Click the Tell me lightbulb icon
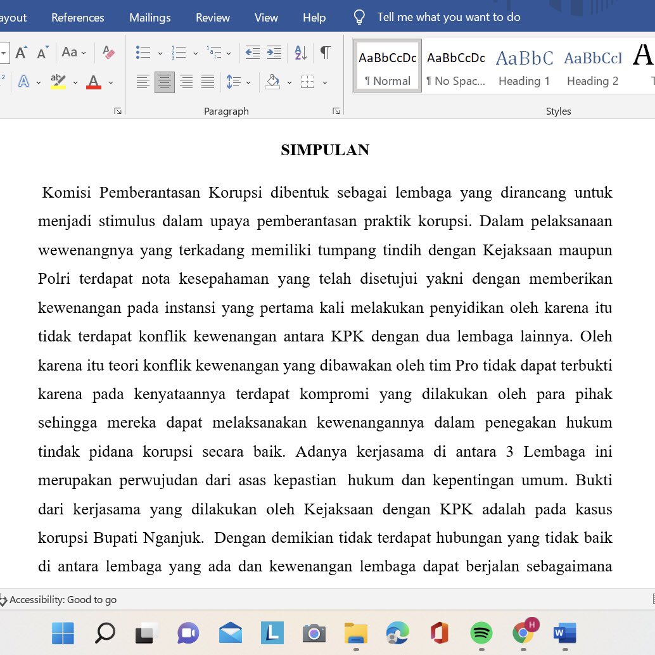 359,17
